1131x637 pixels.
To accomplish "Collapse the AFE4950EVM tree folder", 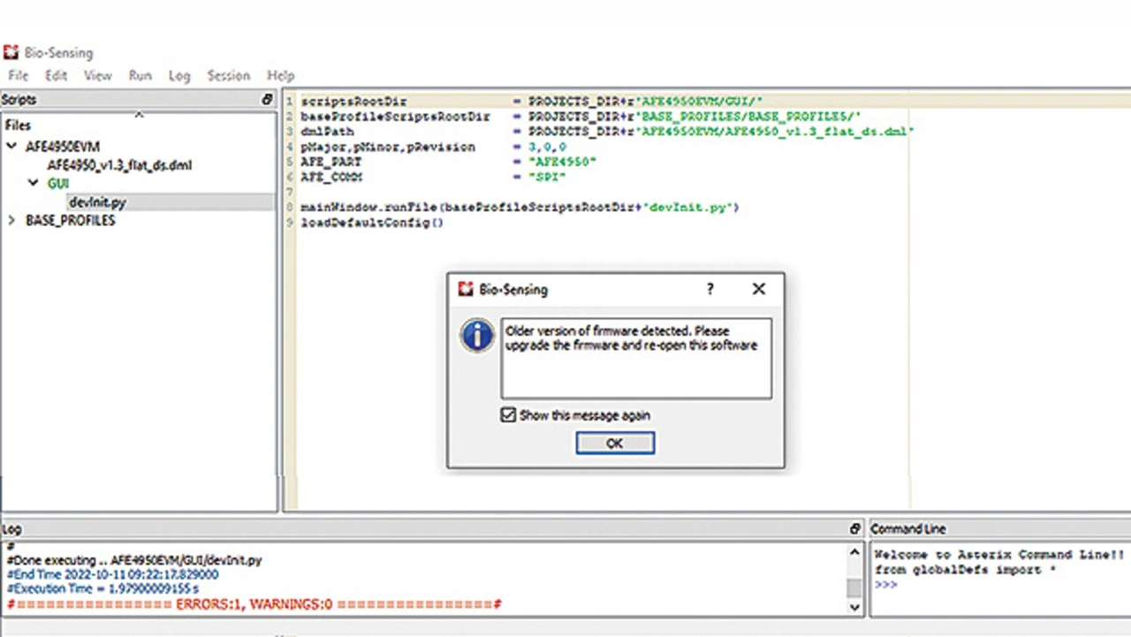I will (11, 147).
